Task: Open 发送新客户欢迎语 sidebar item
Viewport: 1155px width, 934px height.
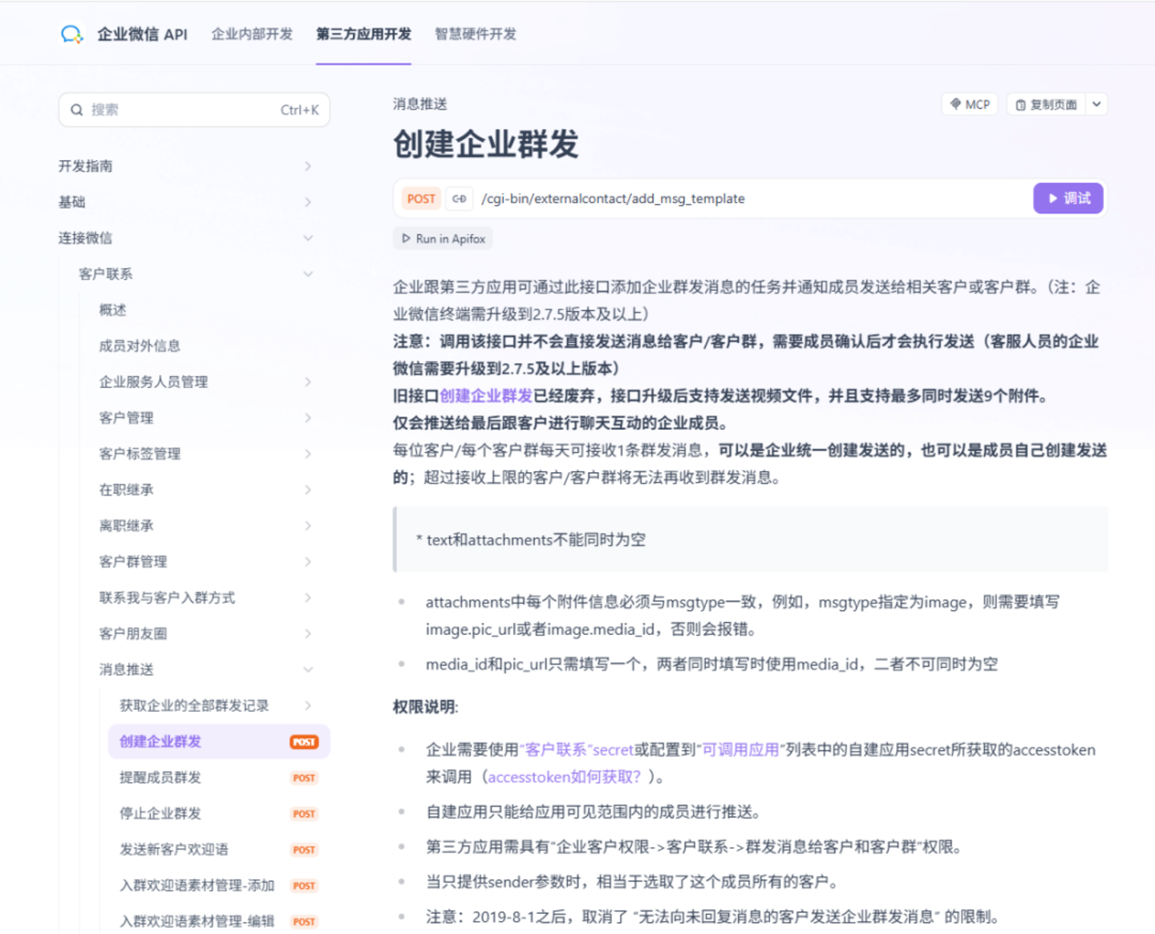Action: (x=219, y=850)
